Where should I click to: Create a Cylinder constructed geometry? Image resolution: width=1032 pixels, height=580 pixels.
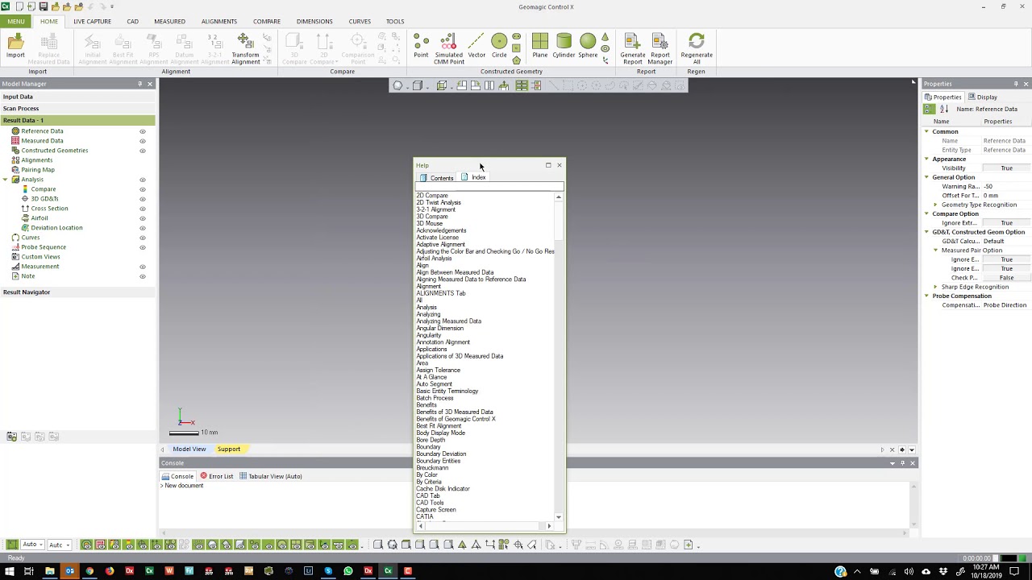pyautogui.click(x=564, y=47)
